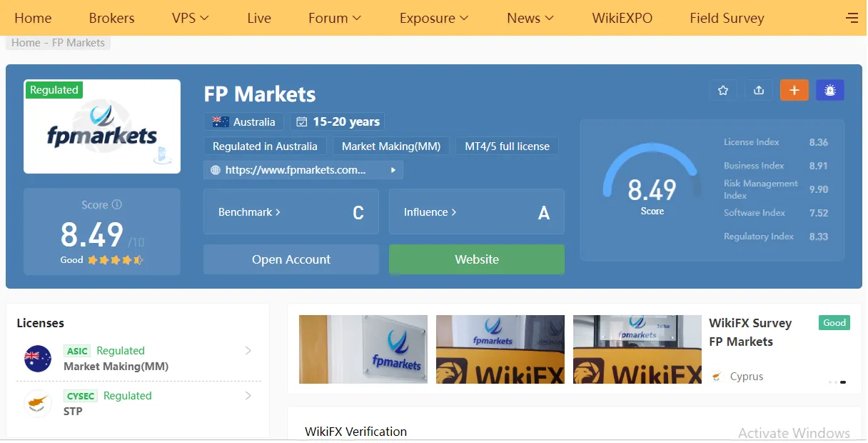Click the Open Account button
This screenshot has width=868, height=443.
pos(291,259)
